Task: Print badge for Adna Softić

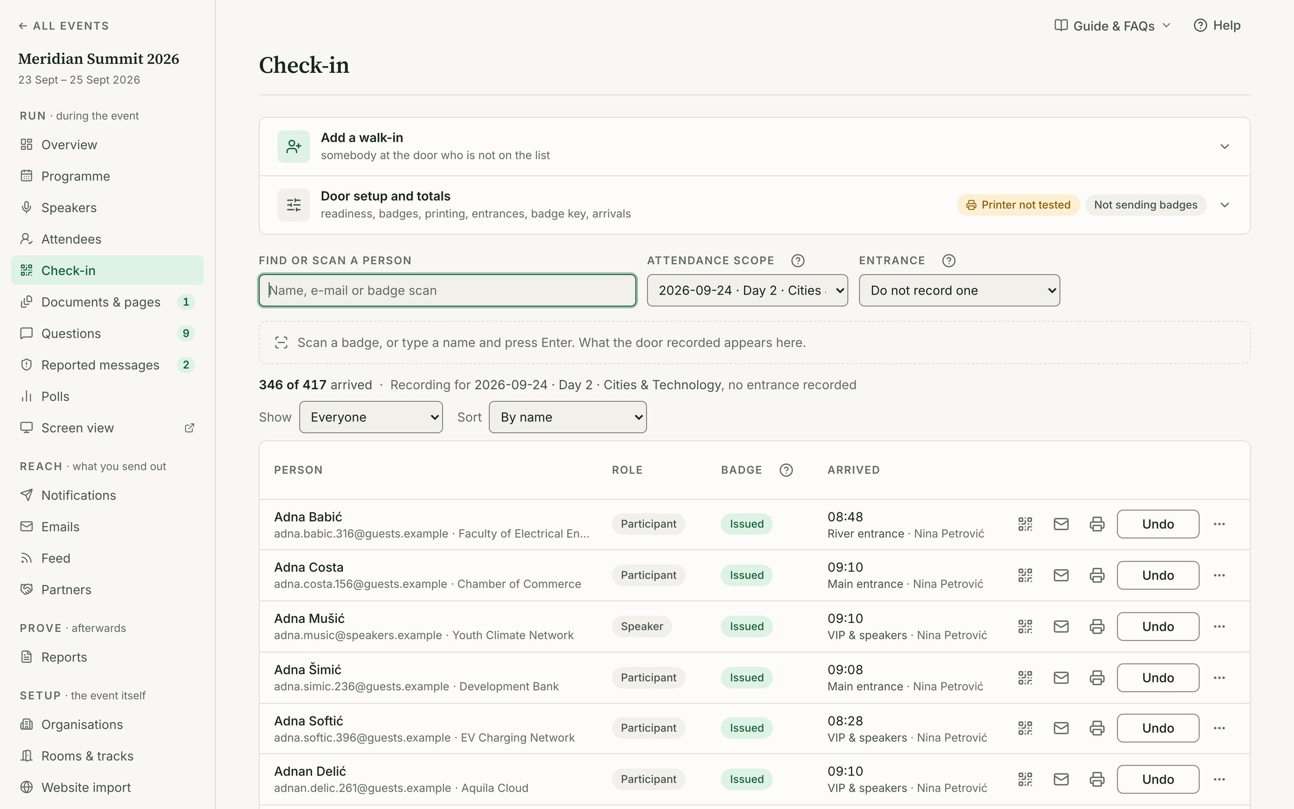Action: (1097, 728)
